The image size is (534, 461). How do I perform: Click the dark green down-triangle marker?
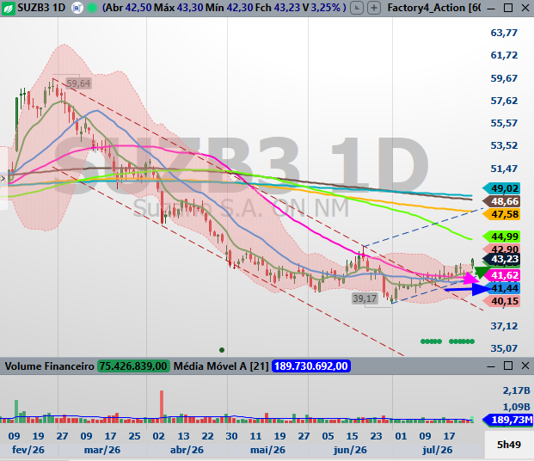coord(482,273)
